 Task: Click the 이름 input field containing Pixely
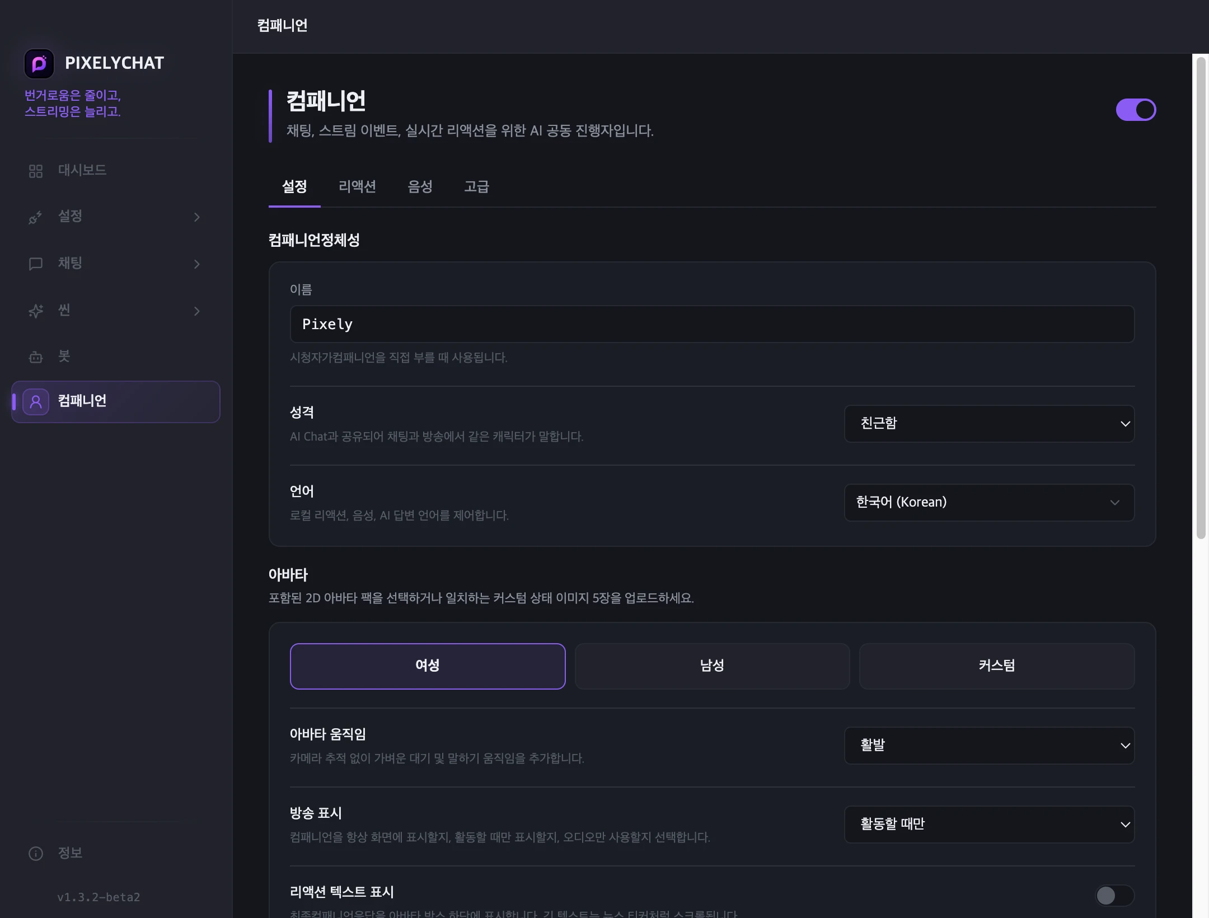tap(712, 324)
